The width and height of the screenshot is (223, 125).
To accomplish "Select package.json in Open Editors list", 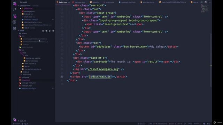I will (x=29, y=11).
